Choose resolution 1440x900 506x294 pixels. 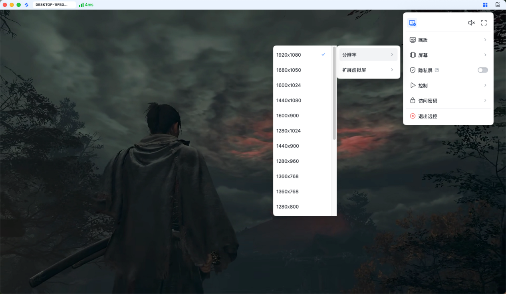click(x=302, y=146)
